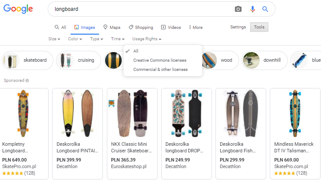Select the skateboard suggestion chip

pos(28,60)
